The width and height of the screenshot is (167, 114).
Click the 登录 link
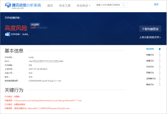tap(156, 4)
